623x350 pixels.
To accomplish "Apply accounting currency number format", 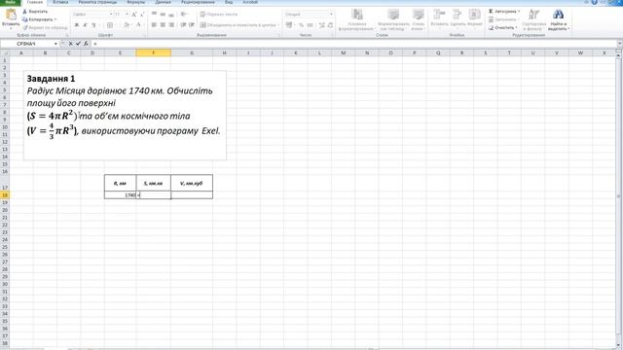I will pyautogui.click(x=290, y=25).
